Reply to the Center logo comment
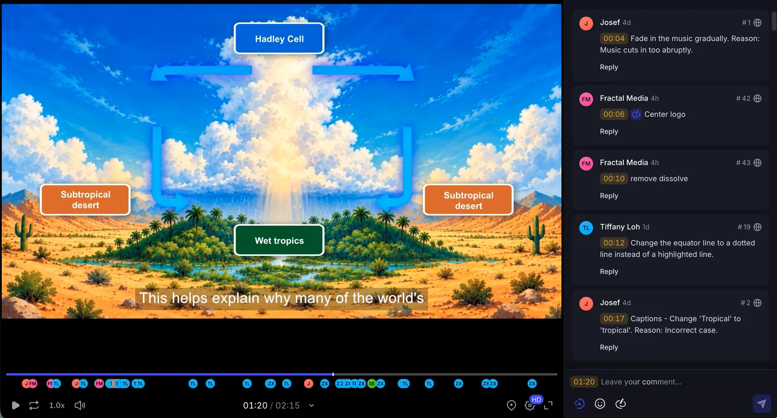Viewport: 777px width, 418px height. tap(609, 131)
